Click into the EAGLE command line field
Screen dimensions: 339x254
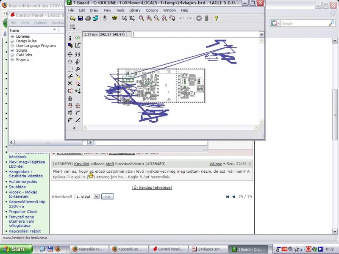point(195,34)
